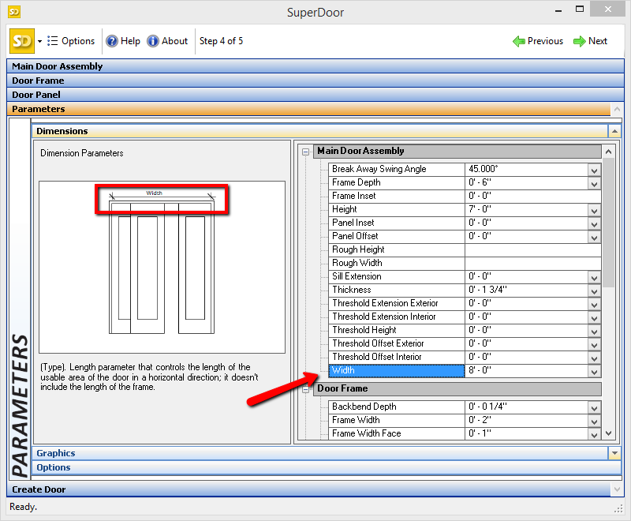Image resolution: width=631 pixels, height=521 pixels.
Task: Maximize the SuperDoor window
Action: coord(580,9)
